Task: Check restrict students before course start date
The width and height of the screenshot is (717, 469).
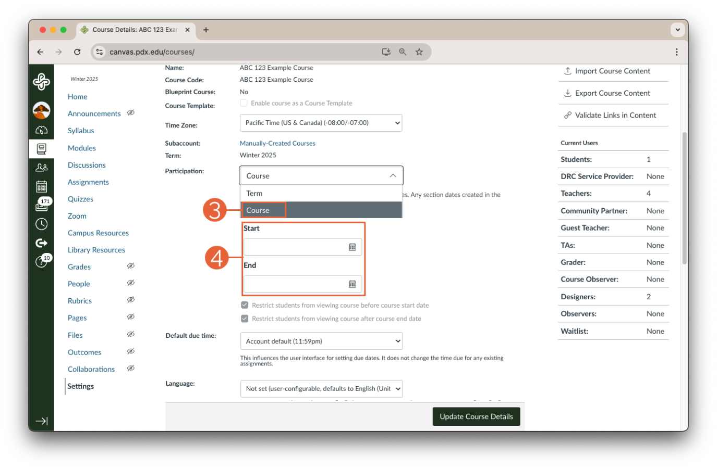Action: click(245, 305)
